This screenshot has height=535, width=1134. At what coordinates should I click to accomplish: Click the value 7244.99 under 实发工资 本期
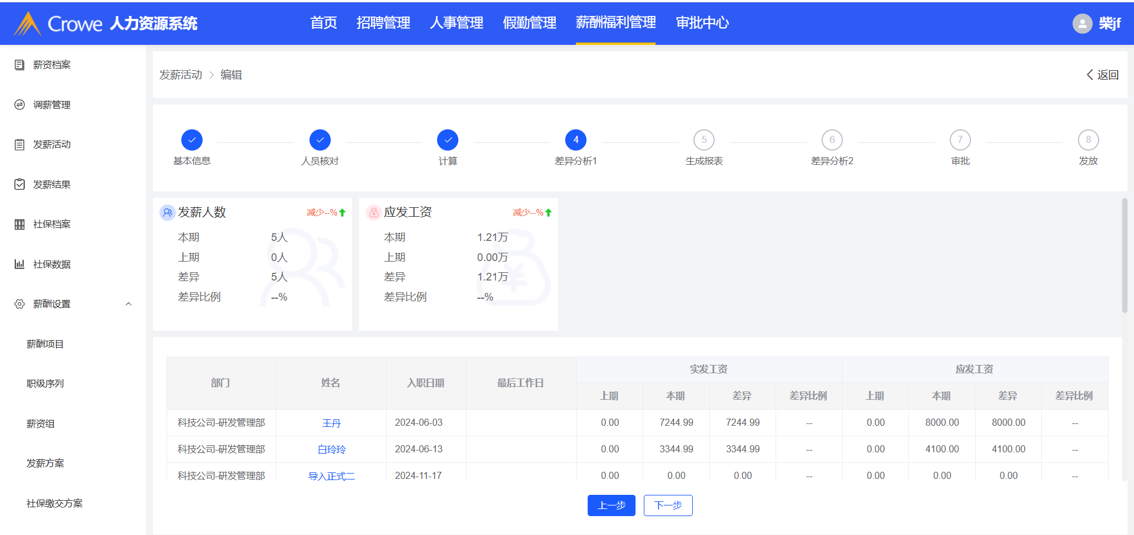coord(676,423)
